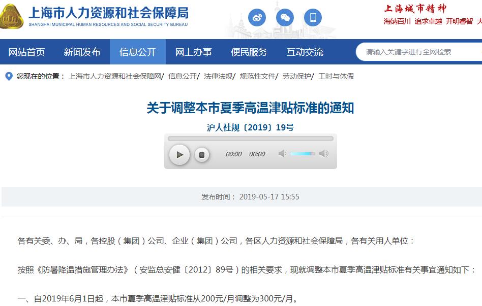The height and width of the screenshot is (306, 482).
Task: Click the bureau gold emblem logo
Action: tap(11, 17)
